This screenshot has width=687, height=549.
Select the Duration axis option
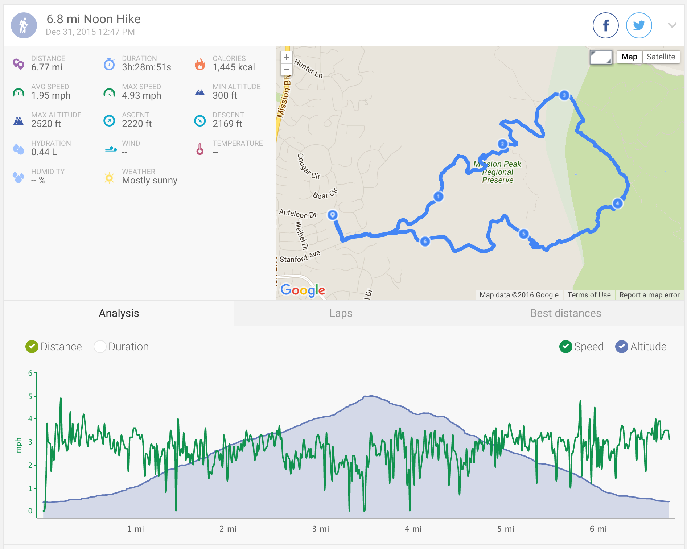click(100, 347)
